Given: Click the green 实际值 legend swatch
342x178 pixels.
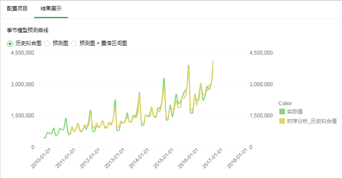Looking at the screenshot, I should point(282,112).
